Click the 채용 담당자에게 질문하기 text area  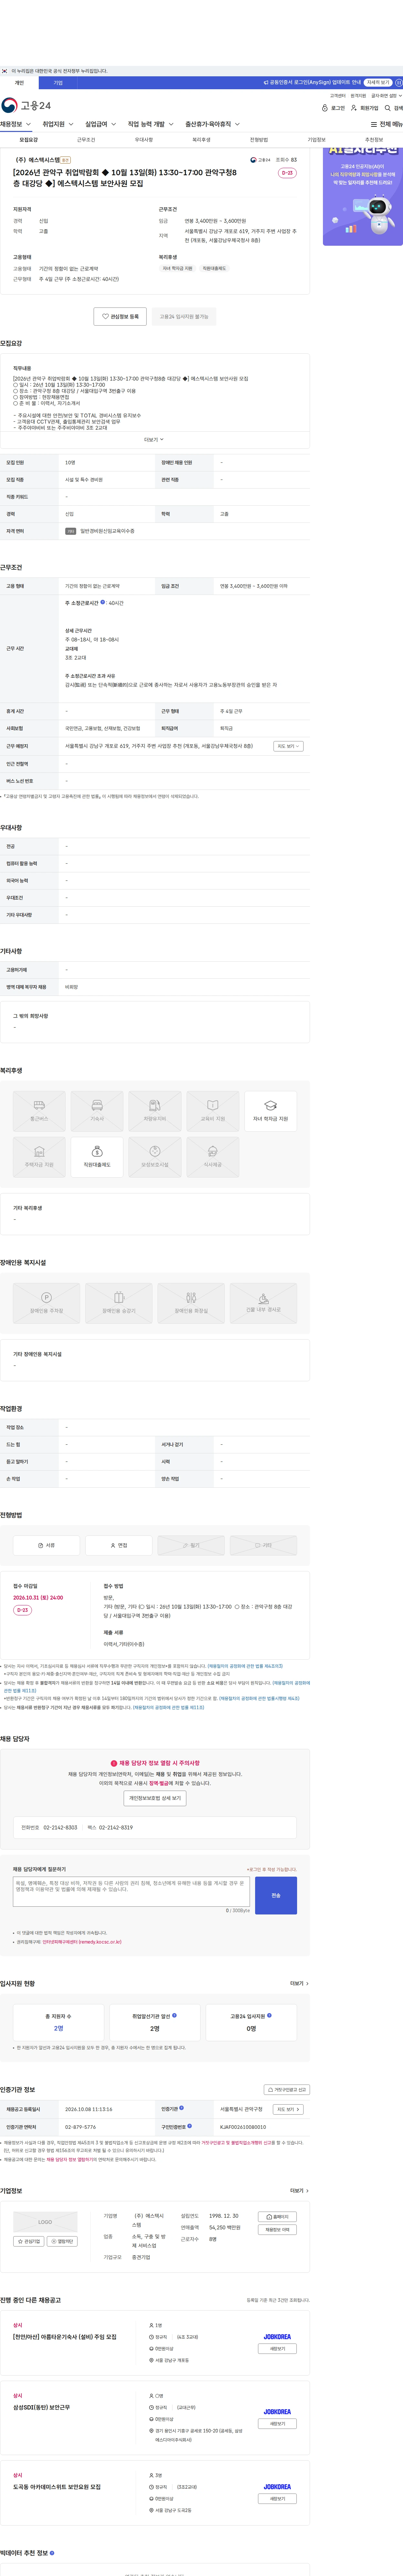(x=132, y=1891)
